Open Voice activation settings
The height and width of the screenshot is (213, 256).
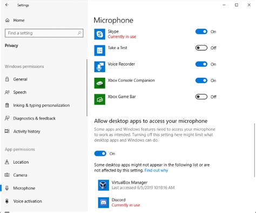tap(28, 201)
